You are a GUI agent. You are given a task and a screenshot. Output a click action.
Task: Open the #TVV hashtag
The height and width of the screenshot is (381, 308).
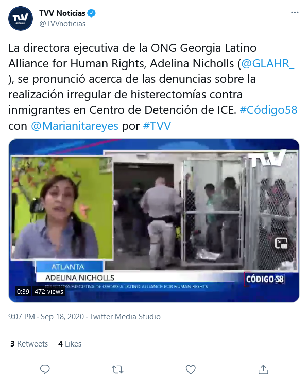coord(157,126)
